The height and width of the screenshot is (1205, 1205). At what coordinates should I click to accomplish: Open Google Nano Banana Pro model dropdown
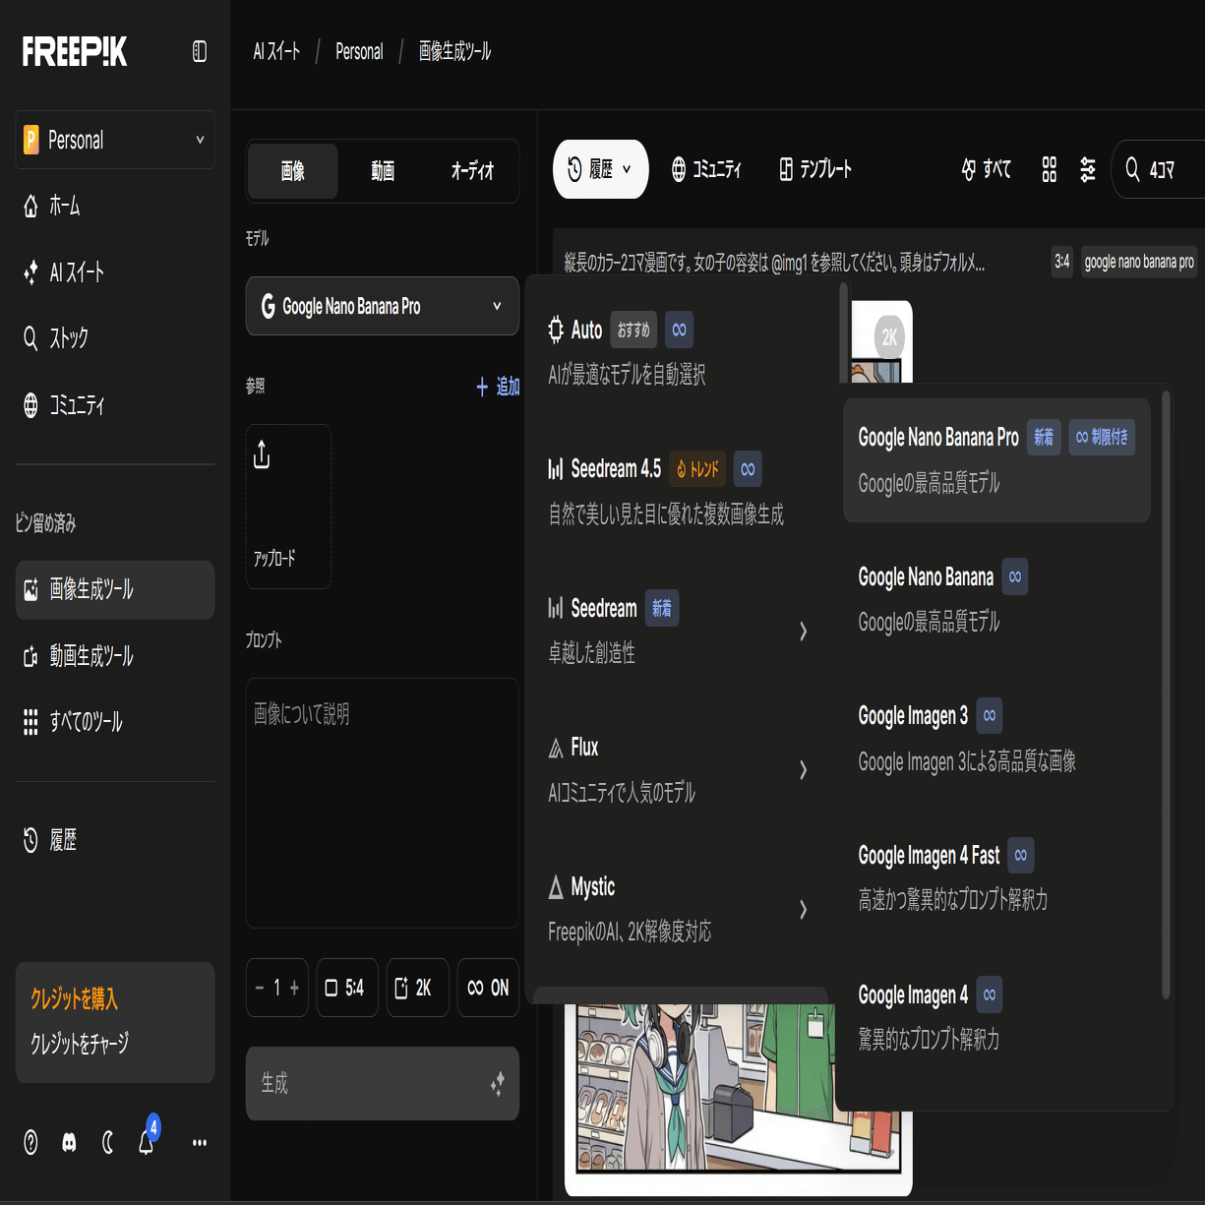[383, 306]
